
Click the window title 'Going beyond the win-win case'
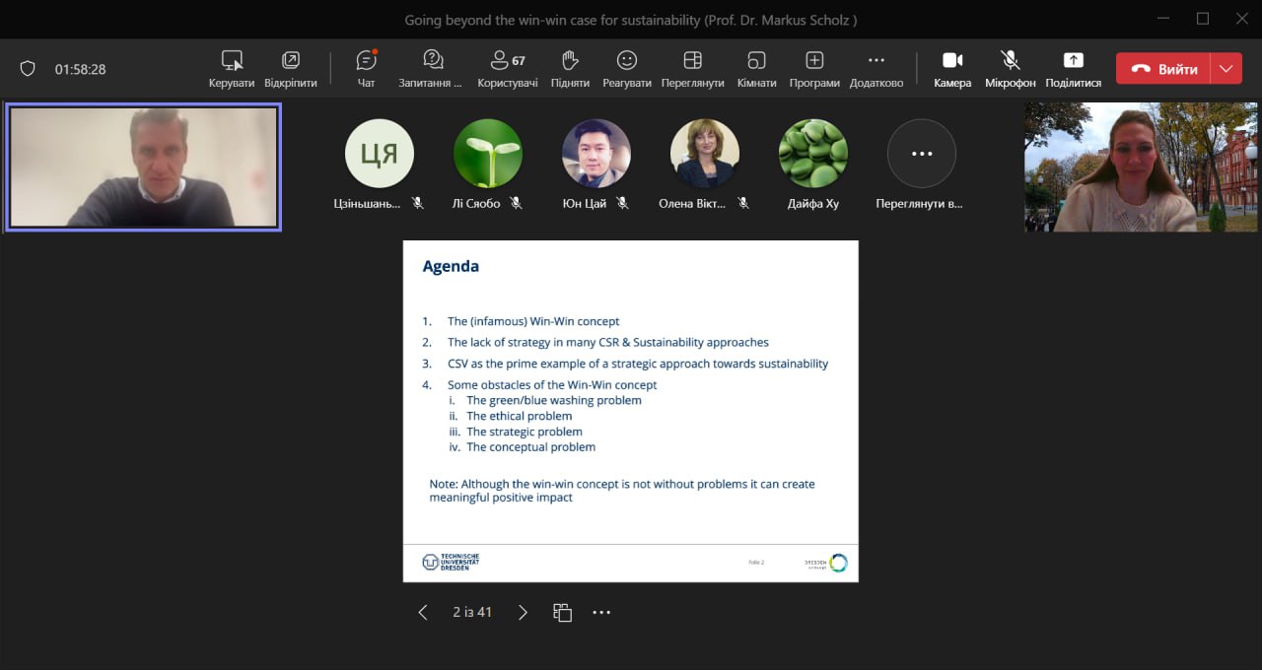coord(631,20)
